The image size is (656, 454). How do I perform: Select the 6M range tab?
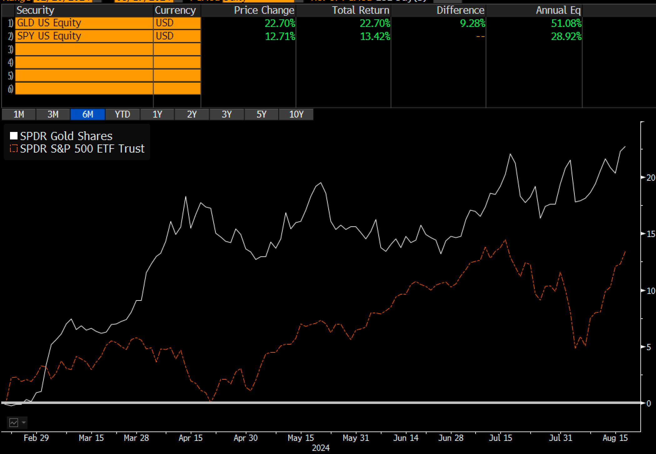pyautogui.click(x=88, y=114)
